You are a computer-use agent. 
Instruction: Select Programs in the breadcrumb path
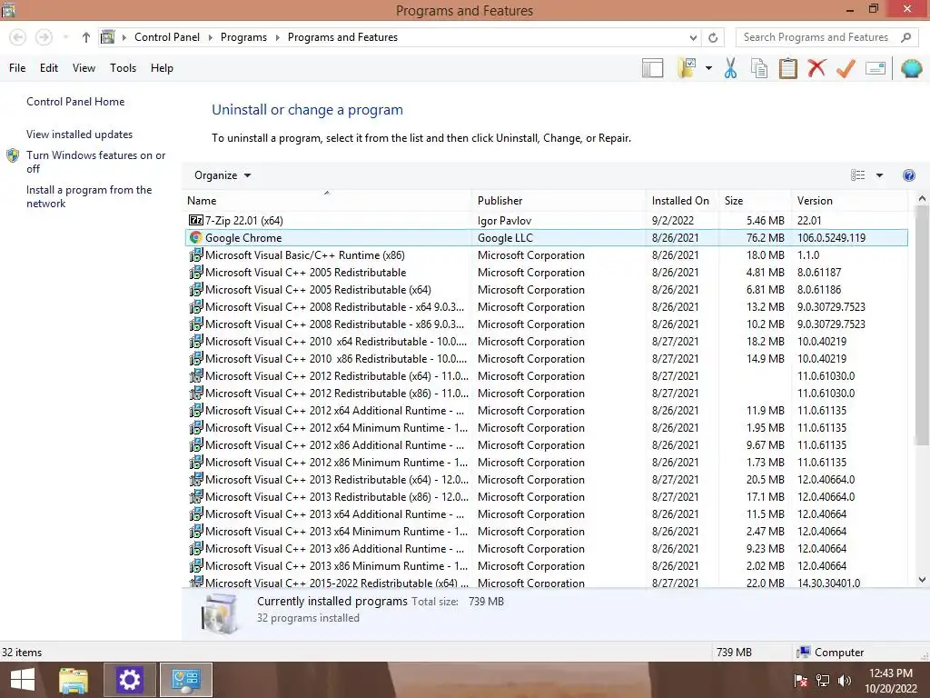coord(243,37)
